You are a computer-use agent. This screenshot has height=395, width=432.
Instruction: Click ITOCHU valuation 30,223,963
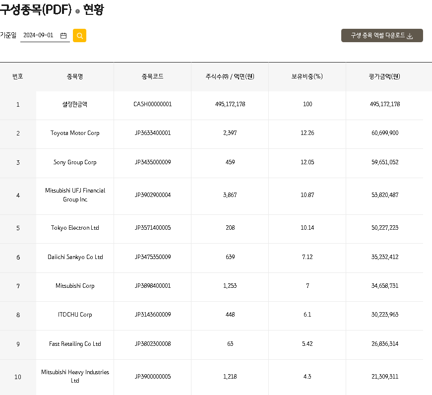[x=385, y=315]
